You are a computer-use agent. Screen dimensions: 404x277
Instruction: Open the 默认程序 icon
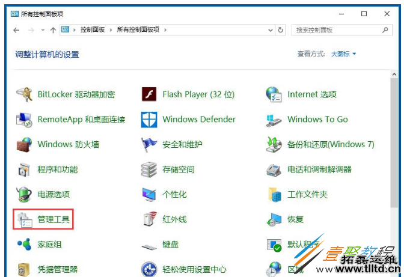[x=274, y=245]
